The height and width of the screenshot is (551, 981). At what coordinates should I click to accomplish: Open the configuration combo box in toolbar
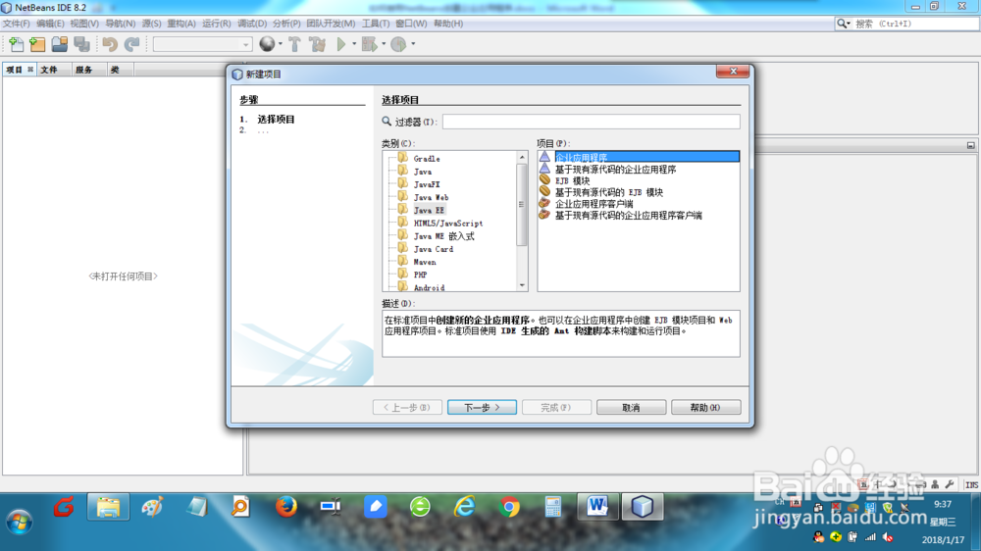[x=202, y=44]
